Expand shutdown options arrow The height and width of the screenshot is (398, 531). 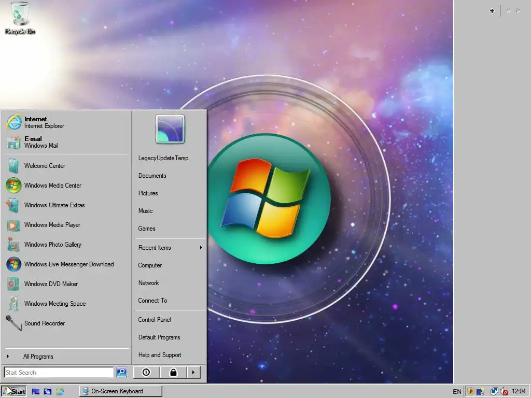193,372
